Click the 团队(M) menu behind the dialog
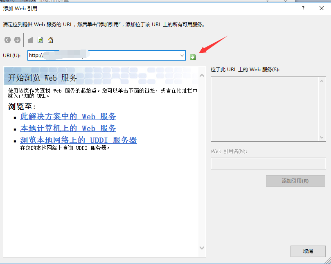 tap(29, 2)
